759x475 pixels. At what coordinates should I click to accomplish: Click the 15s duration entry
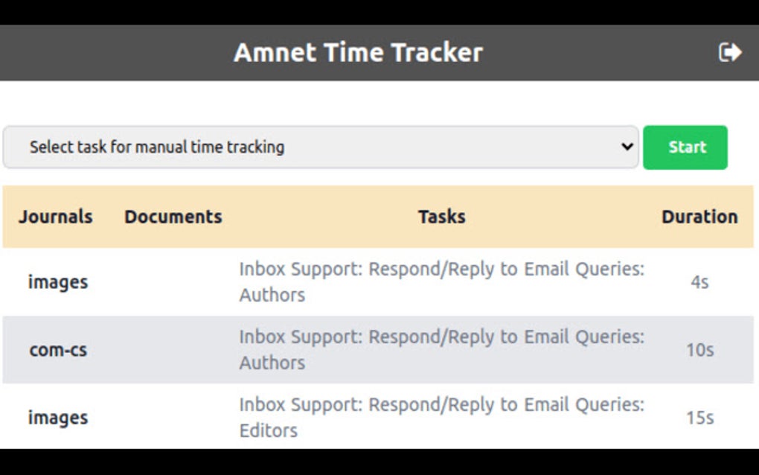coord(700,418)
